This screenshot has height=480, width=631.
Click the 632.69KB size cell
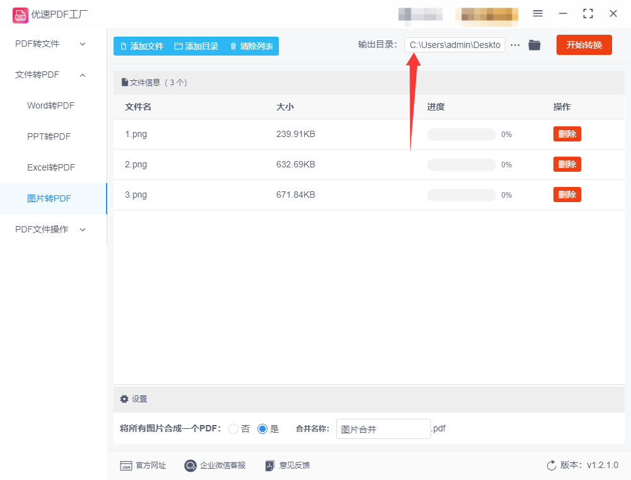[x=295, y=164]
